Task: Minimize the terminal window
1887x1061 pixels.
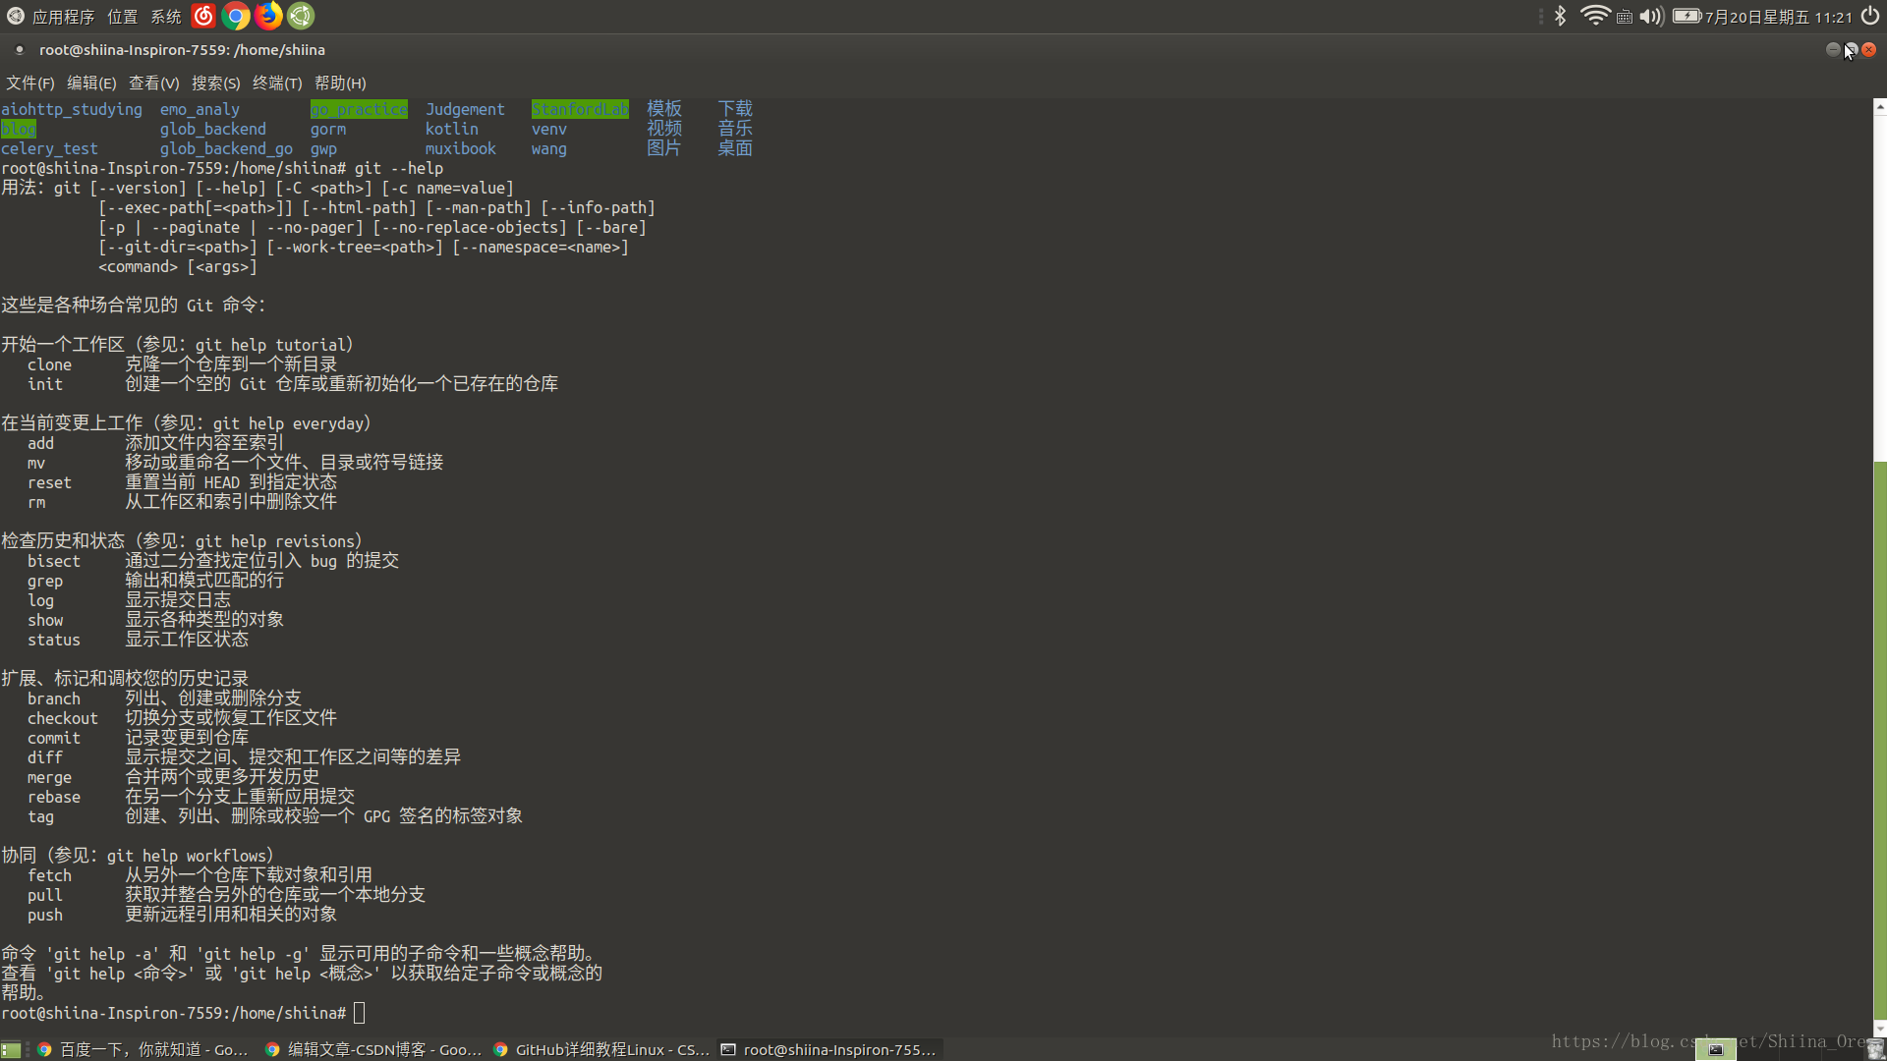Action: [1833, 49]
